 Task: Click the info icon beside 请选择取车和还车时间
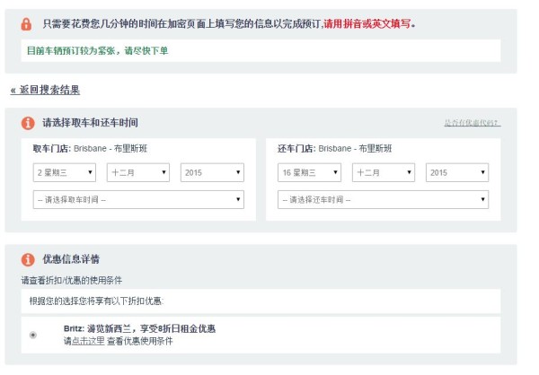[x=28, y=123]
